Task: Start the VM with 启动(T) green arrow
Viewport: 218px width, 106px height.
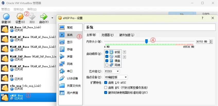Action: click(x=44, y=17)
